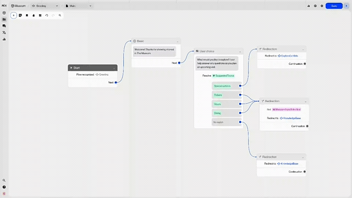
Task: Collapse the ExploreExhibits Redirection node
Action: [x=303, y=49]
